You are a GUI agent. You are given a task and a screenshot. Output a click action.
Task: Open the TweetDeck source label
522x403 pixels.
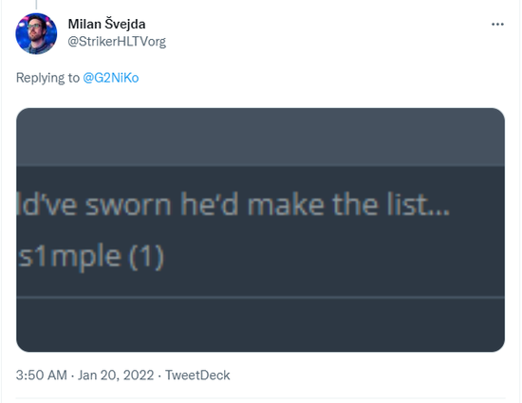coord(197,376)
